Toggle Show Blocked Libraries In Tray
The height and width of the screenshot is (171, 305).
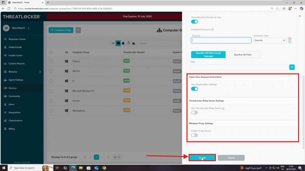coord(194,22)
